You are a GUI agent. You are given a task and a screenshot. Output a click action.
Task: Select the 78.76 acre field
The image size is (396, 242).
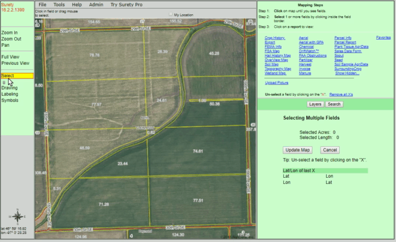tap(95, 55)
